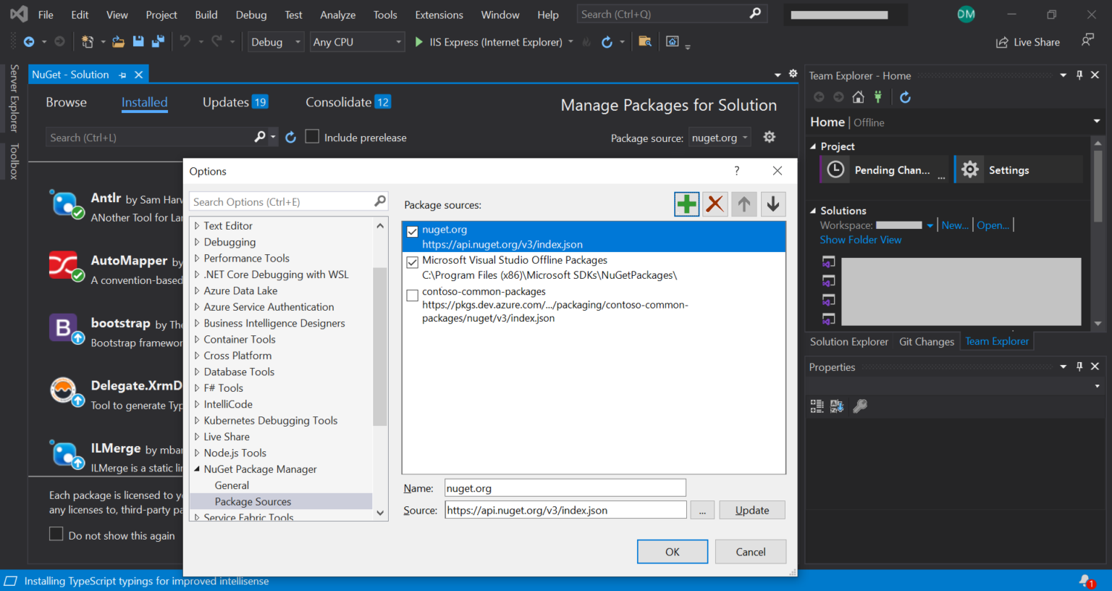Move nuget.org source down the list

[x=772, y=204]
